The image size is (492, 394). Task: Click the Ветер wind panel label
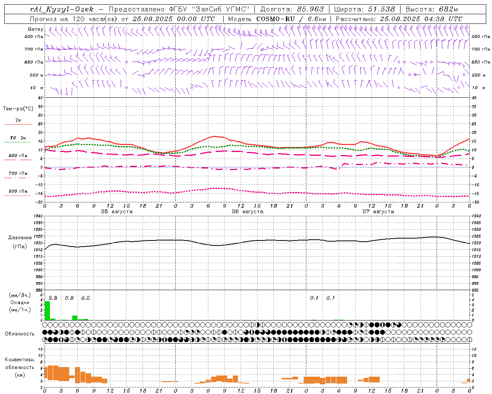(36, 29)
